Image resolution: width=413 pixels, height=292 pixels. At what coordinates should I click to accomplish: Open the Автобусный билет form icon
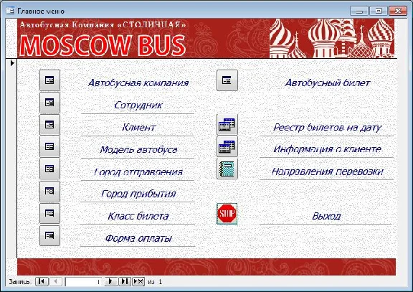227,80
